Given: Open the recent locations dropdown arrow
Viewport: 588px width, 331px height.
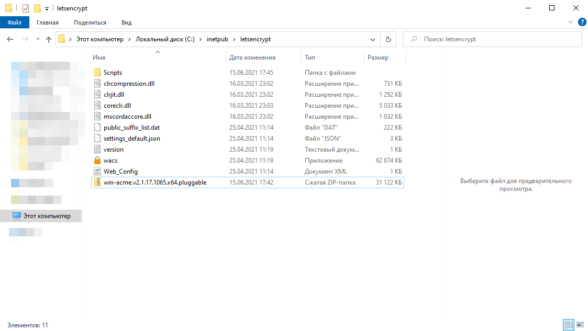Looking at the screenshot, I should pyautogui.click(x=38, y=39).
